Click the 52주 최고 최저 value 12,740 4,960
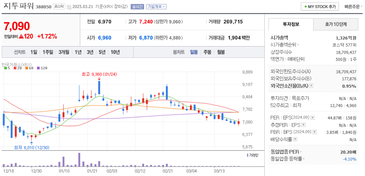 [343, 106]
